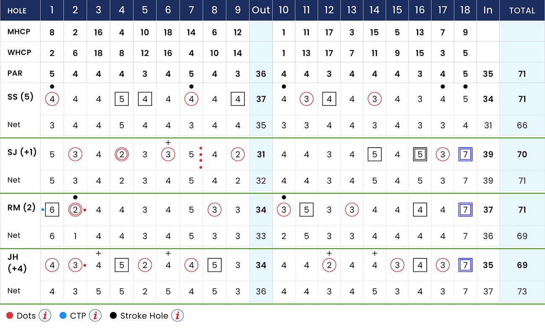Click RM's boxed 6 on hole 1
This screenshot has height=332, width=545.
(52, 209)
